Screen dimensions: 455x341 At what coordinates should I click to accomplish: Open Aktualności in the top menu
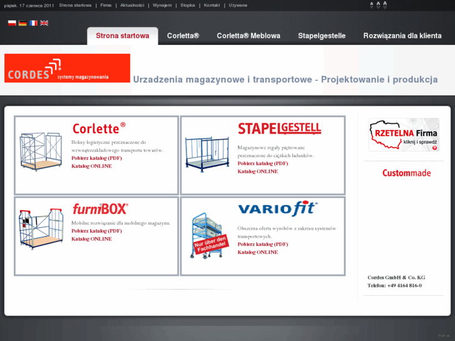pos(132,5)
